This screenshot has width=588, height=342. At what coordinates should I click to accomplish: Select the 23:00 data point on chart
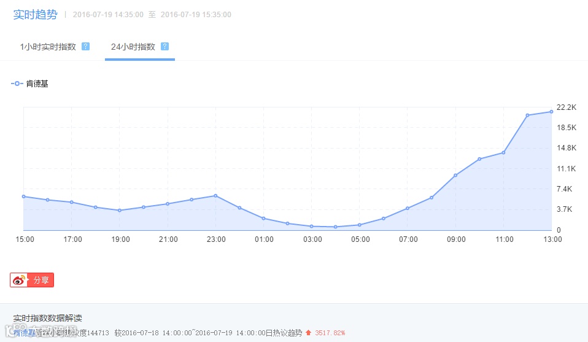pos(215,196)
